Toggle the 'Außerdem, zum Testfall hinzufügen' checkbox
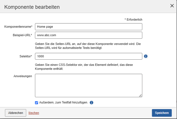The width and height of the screenshot is (177, 119). (37, 103)
